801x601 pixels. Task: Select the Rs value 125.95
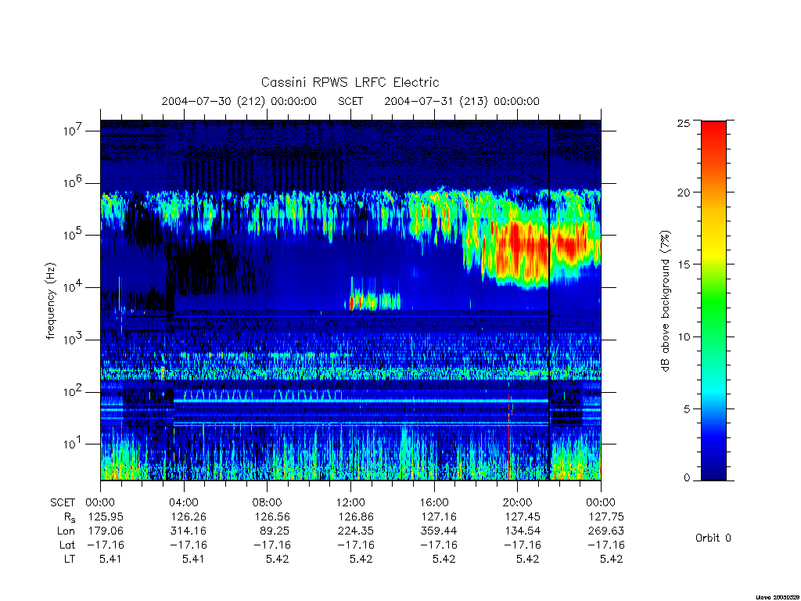(x=106, y=516)
